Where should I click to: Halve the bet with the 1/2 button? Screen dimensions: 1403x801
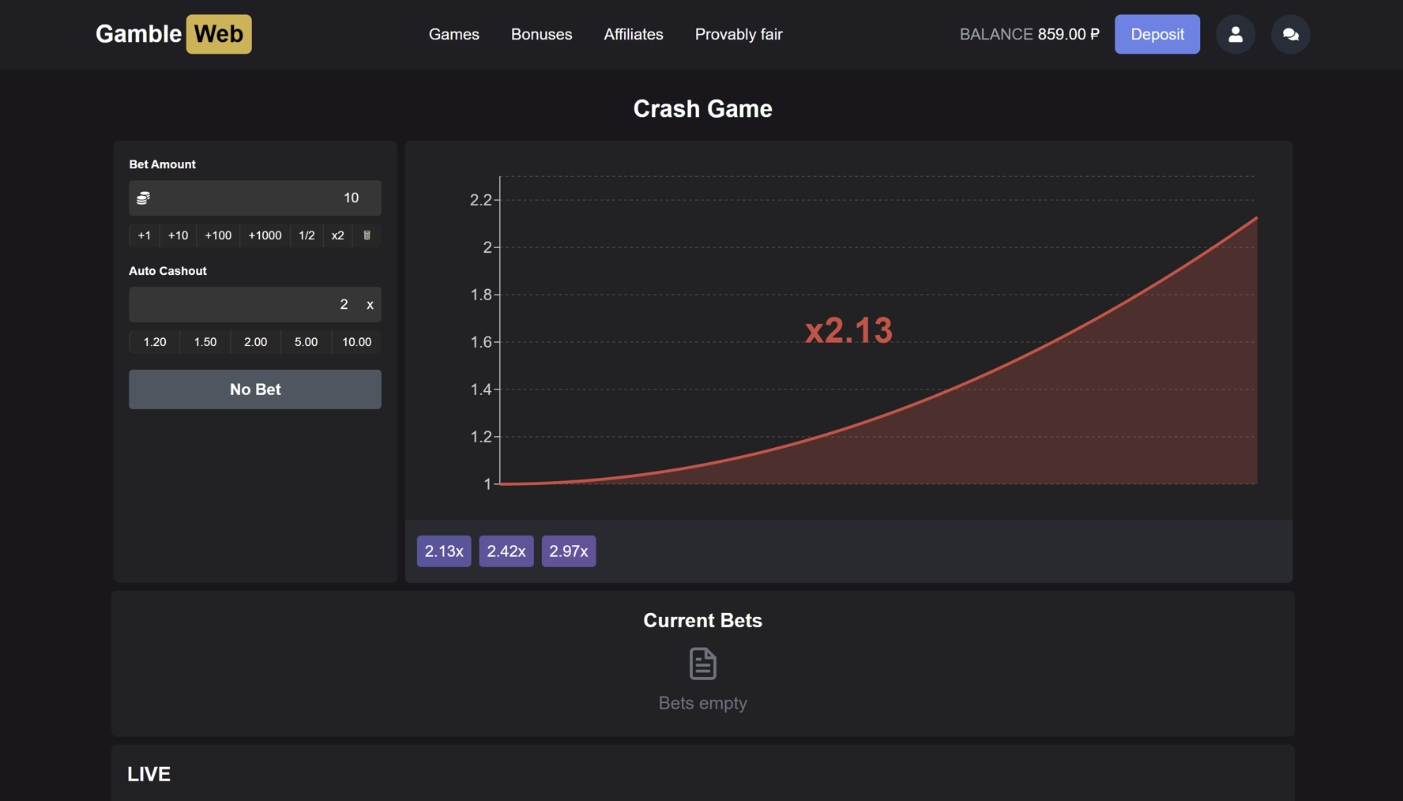click(x=307, y=235)
